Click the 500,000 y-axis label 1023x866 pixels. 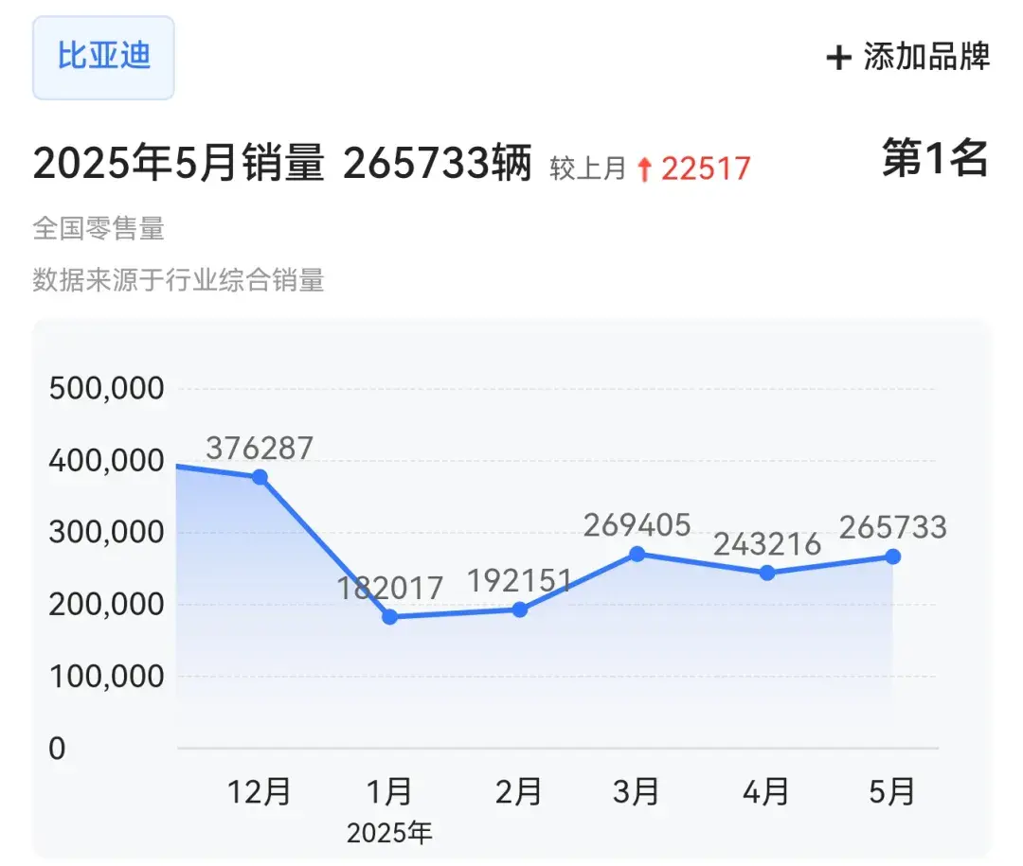[106, 389]
